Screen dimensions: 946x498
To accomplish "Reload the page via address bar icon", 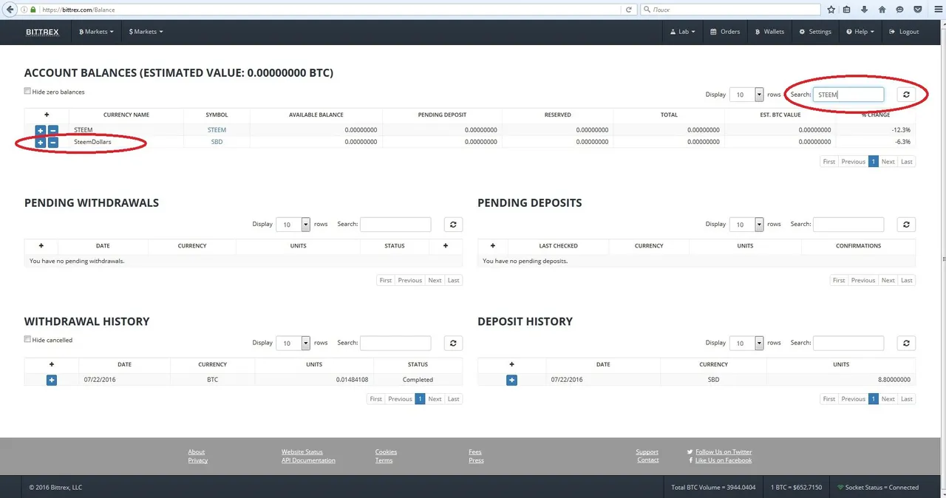I will click(629, 10).
